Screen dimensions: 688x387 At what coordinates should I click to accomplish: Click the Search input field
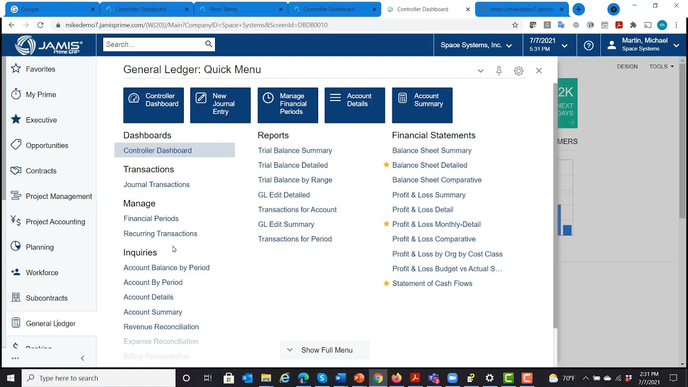pyautogui.click(x=153, y=44)
